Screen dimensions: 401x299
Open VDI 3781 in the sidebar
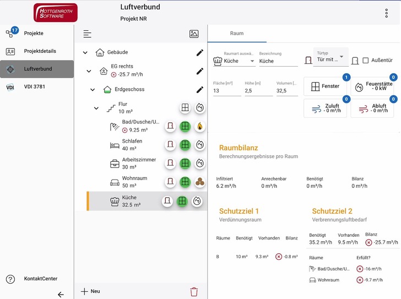(36, 87)
